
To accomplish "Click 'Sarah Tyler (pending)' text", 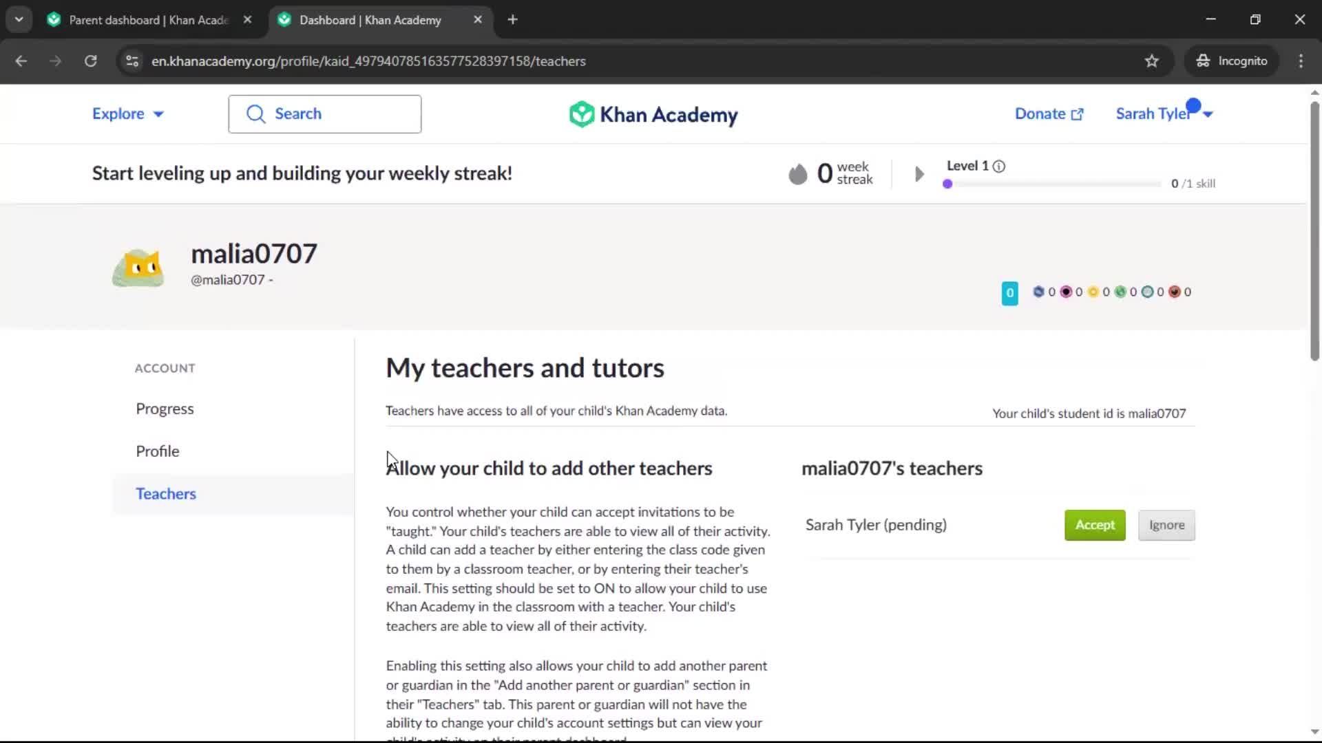I will (x=876, y=525).
